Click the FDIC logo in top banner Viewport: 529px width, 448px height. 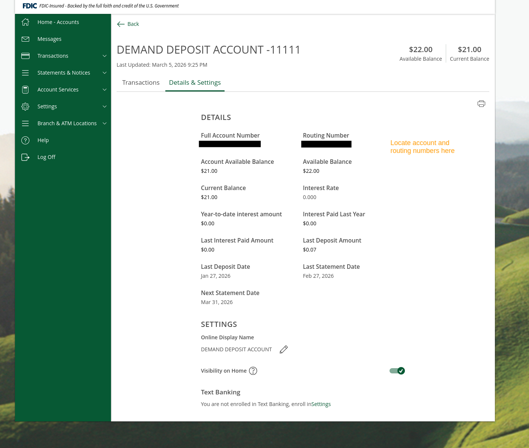(30, 6)
